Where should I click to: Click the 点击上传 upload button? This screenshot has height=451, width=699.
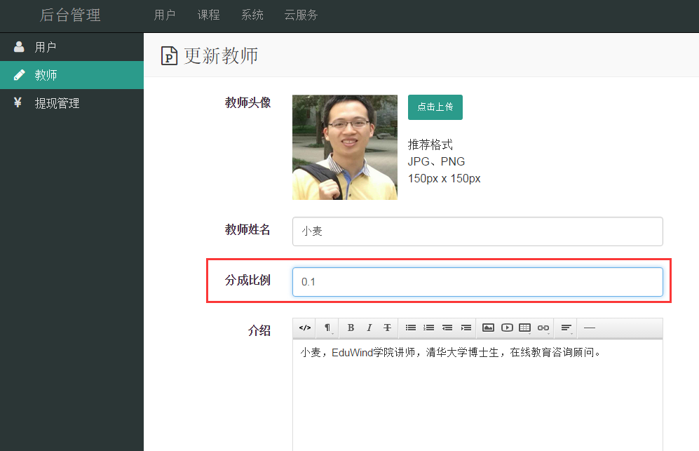[435, 107]
